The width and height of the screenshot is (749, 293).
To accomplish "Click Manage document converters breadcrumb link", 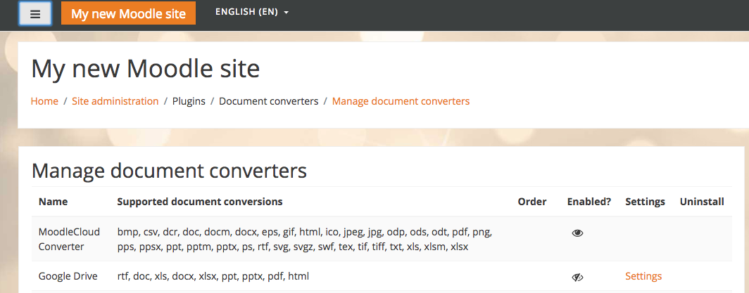I will pos(401,101).
